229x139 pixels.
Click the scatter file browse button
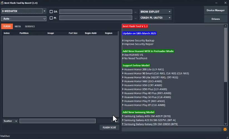tap(117, 121)
